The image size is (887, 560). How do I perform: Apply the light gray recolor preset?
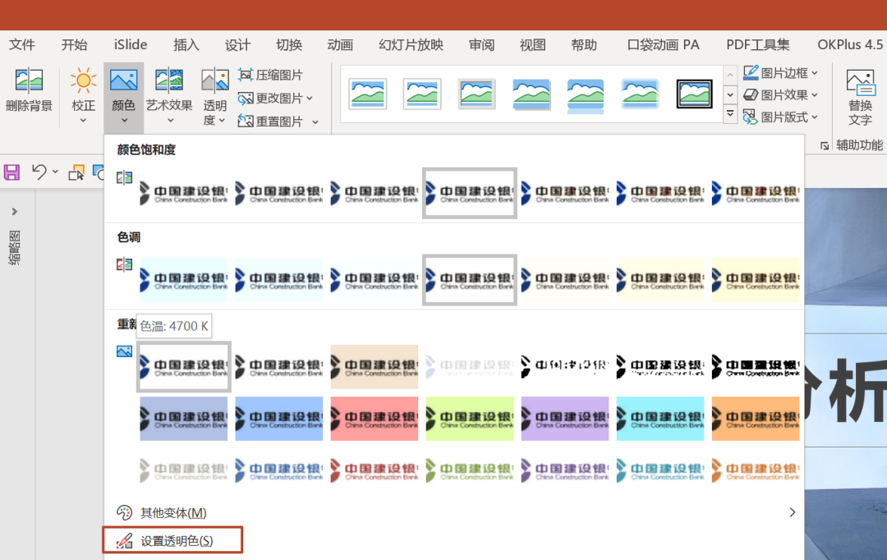(184, 470)
